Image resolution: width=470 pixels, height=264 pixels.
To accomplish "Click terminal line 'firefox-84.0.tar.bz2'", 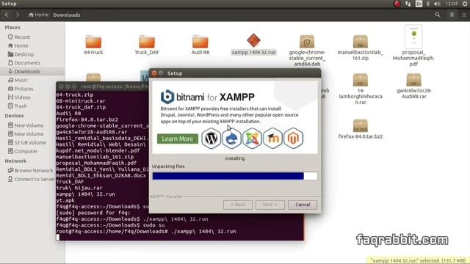I will [87, 120].
